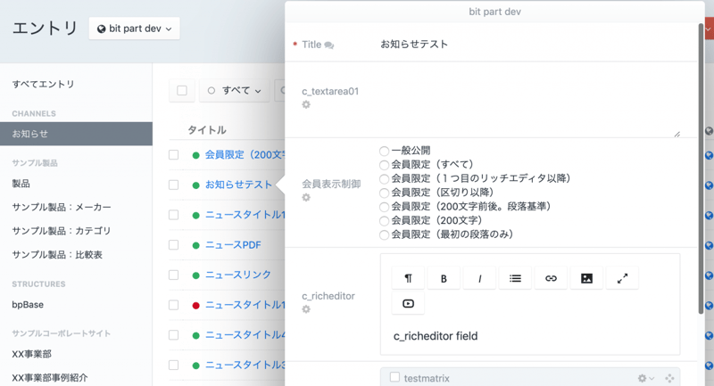Insert a bulleted list in rich editor
This screenshot has width=714, height=386.
515,278
